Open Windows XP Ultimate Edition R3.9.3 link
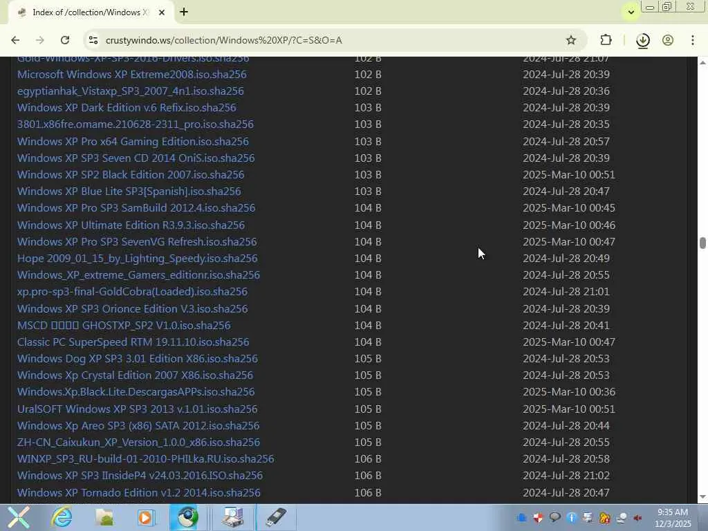 (131, 225)
